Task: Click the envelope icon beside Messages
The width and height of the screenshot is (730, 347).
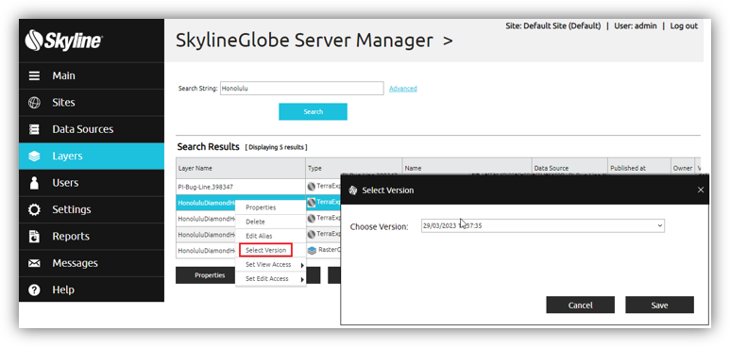Action: 34,263
